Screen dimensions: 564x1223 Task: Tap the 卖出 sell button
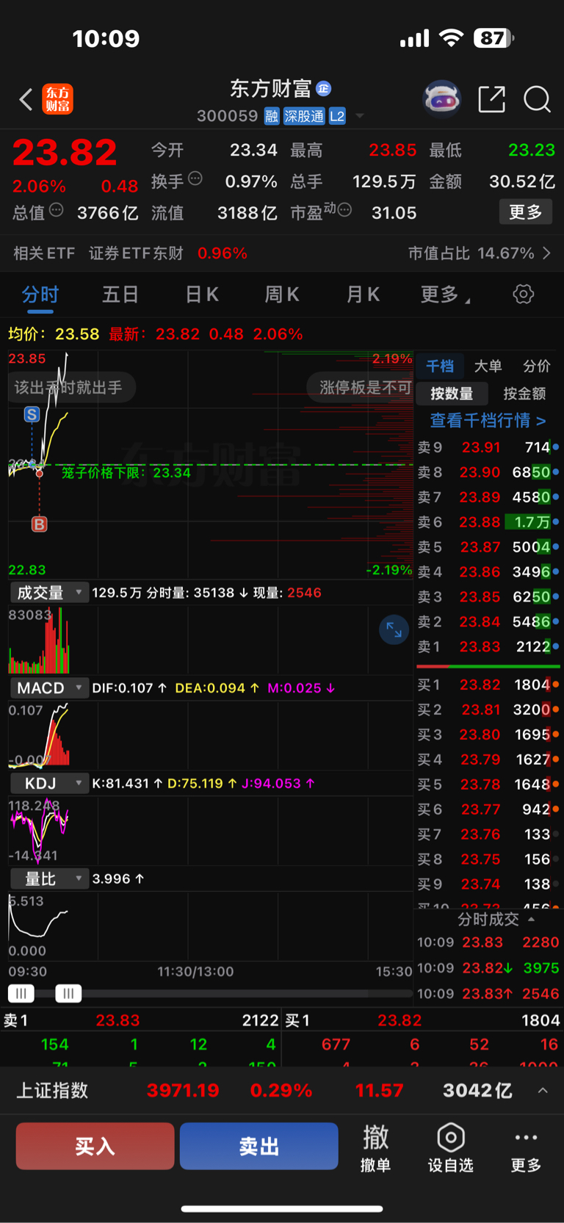click(x=258, y=1146)
